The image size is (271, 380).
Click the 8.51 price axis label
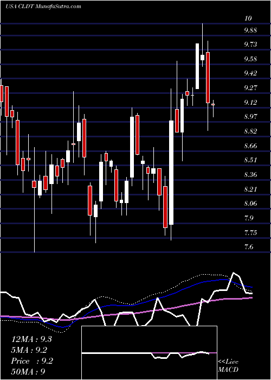[250, 160]
